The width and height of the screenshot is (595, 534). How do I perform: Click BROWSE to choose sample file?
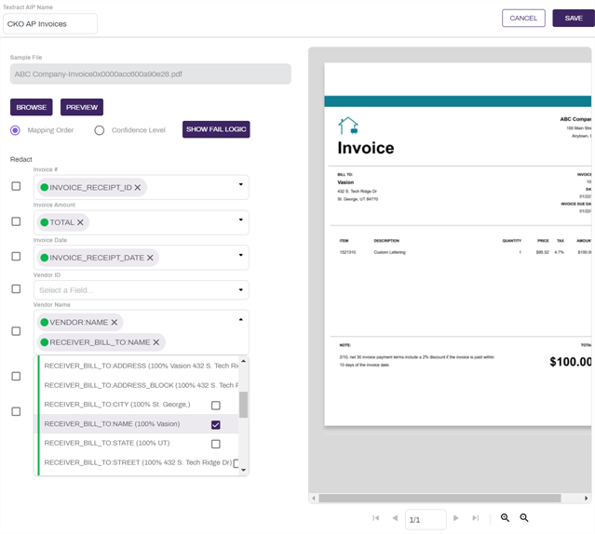coord(32,107)
